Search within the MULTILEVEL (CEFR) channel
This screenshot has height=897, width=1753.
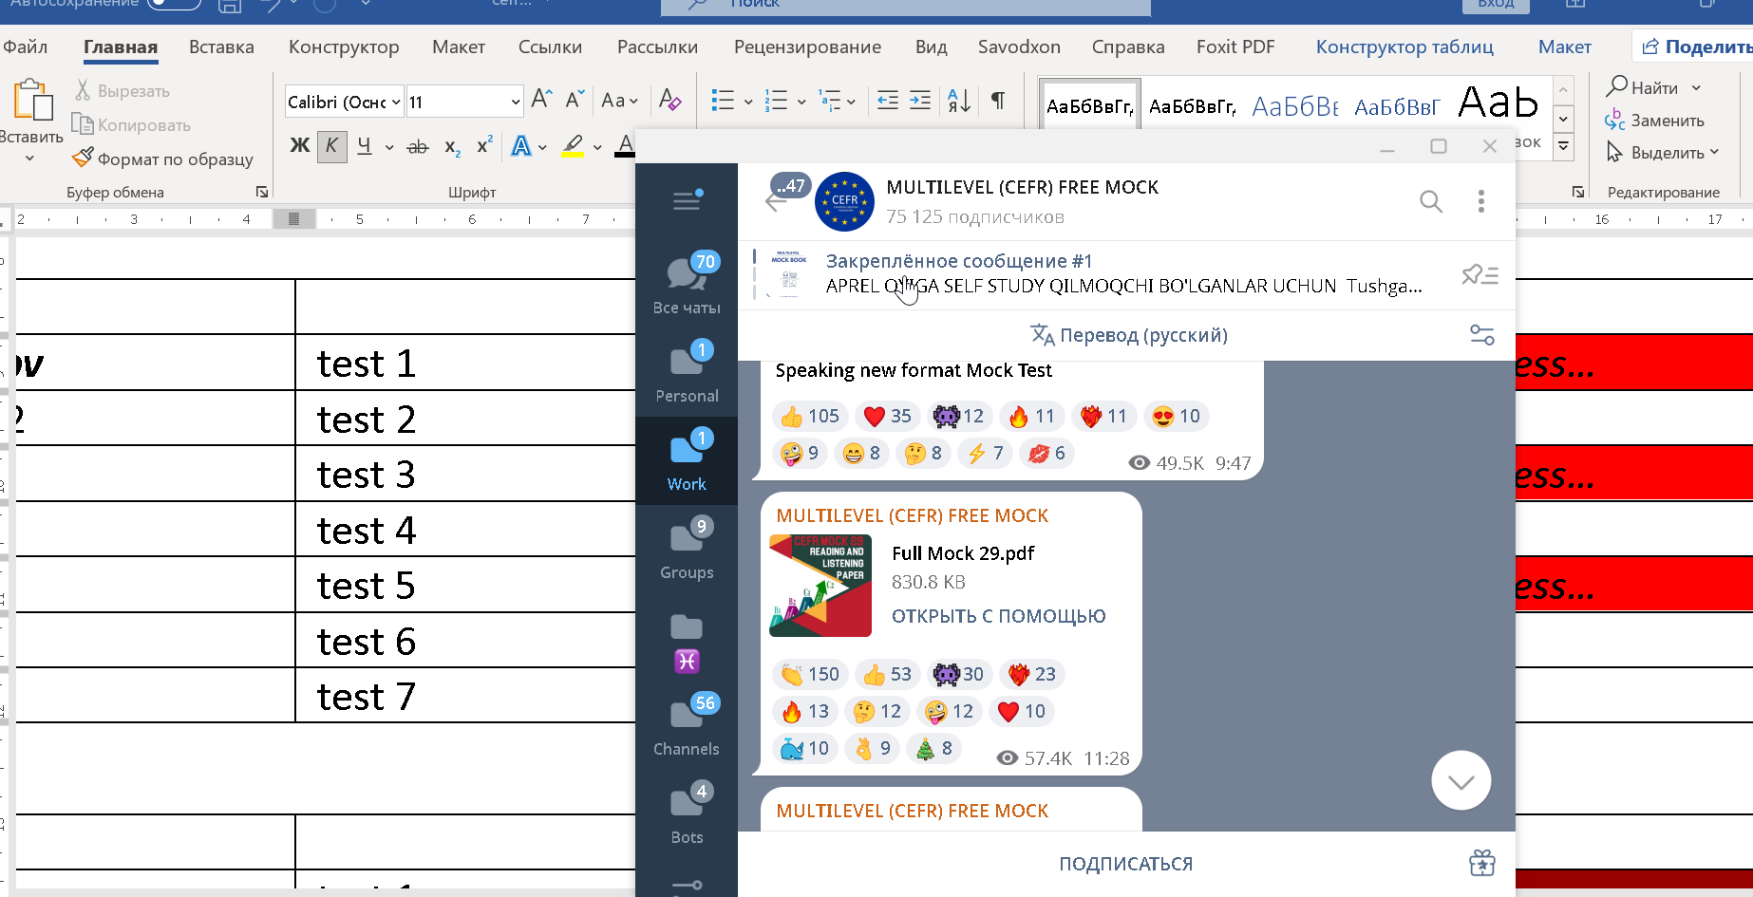[1431, 201]
